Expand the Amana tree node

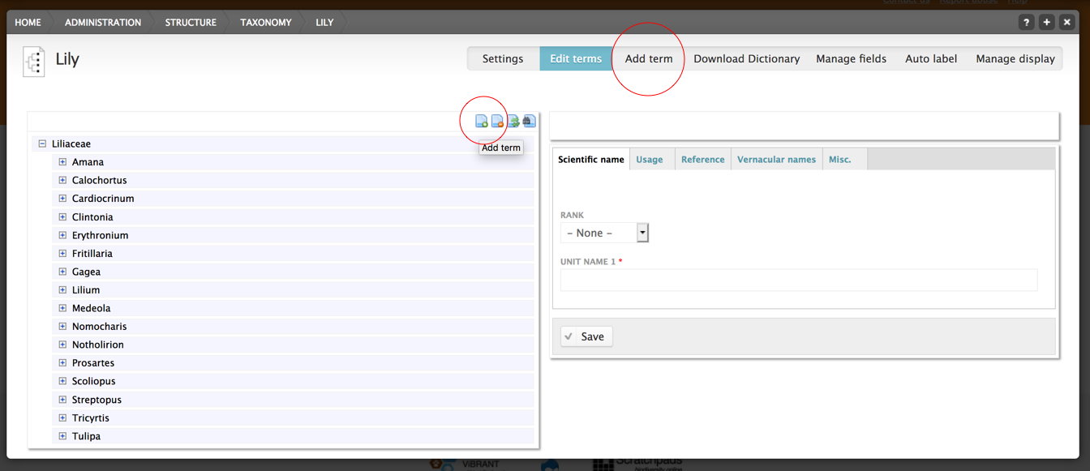[62, 162]
